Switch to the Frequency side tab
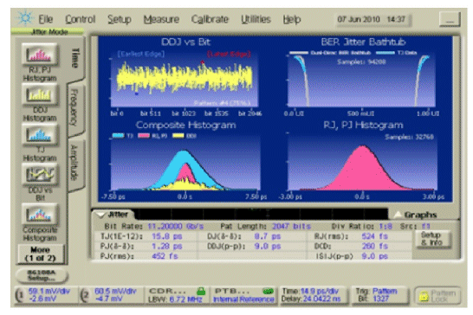This screenshot has height=315, width=473. pyautogui.click(x=75, y=107)
